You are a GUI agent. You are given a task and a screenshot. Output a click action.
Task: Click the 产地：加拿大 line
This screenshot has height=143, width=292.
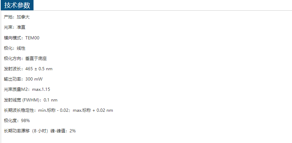coord(17,17)
